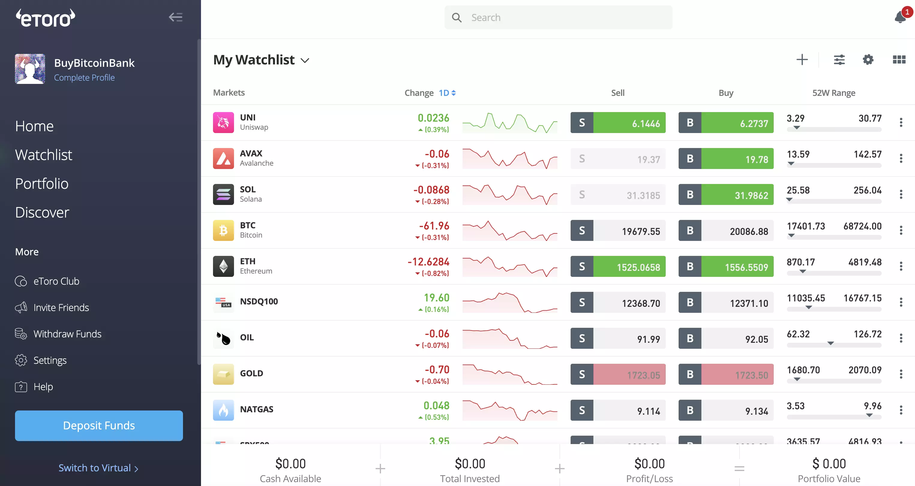Screen dimensions: 915x486
Task: Click the eToro logo
Action: [46, 18]
